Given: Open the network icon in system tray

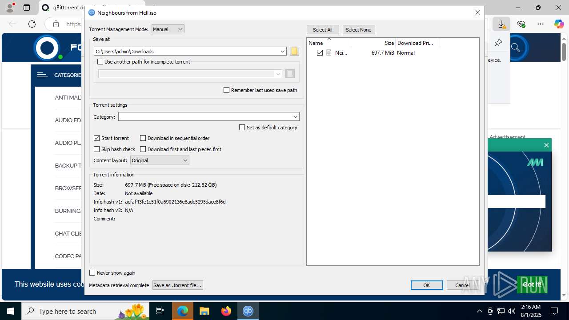Looking at the screenshot, I should (501, 311).
